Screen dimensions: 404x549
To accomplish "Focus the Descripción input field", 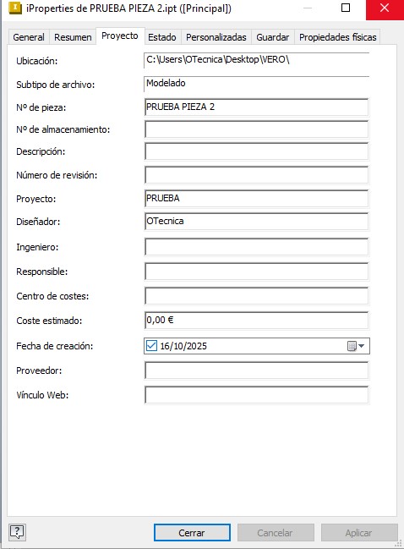I will pyautogui.click(x=256, y=151).
